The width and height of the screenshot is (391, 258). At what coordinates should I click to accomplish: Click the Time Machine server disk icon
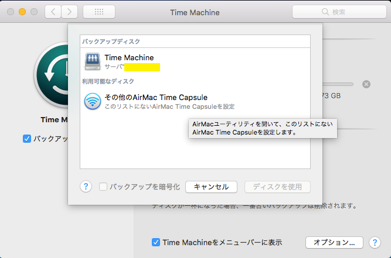point(93,61)
